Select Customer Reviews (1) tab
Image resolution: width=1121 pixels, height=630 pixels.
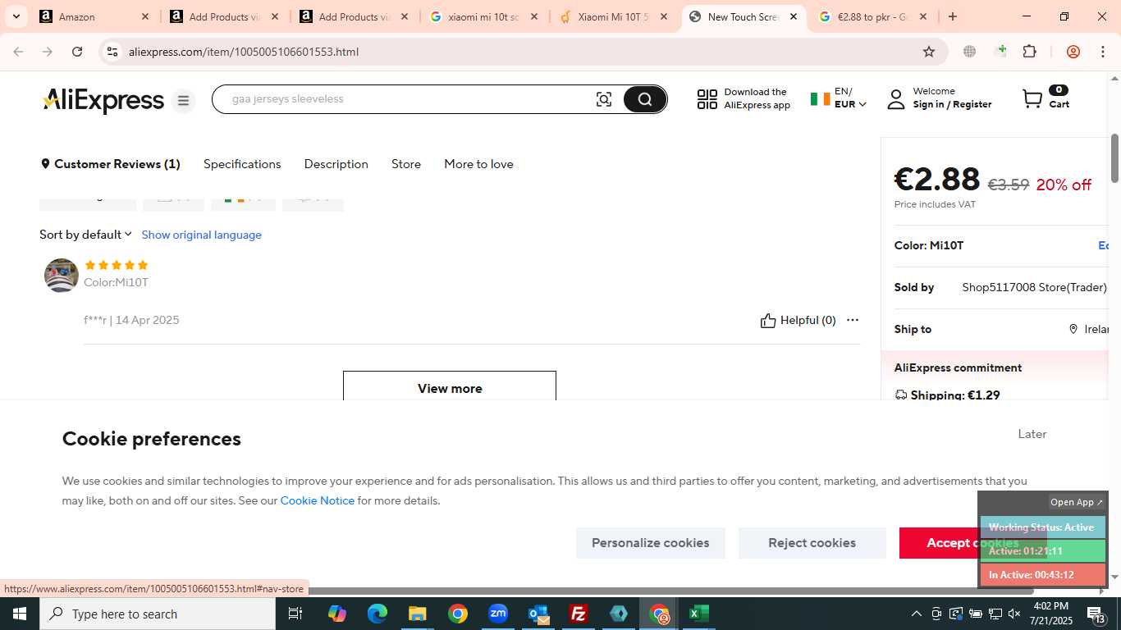(x=110, y=164)
